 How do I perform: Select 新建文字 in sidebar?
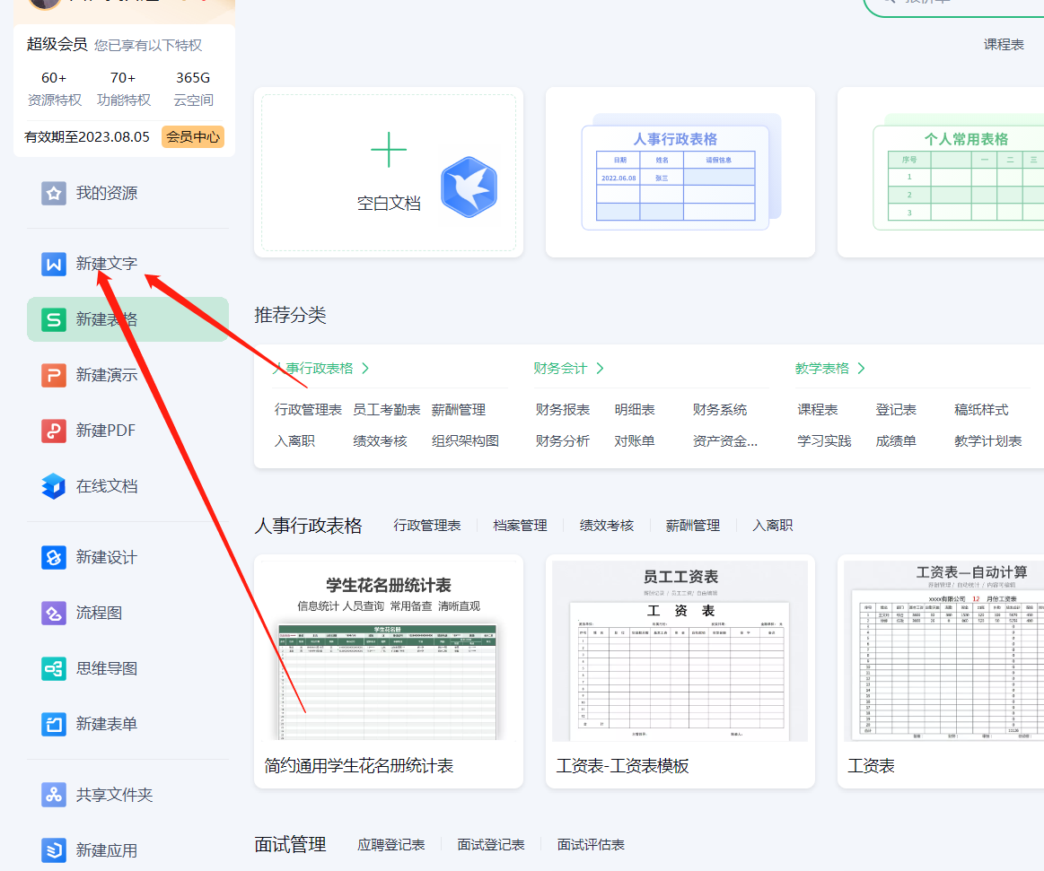[x=107, y=264]
